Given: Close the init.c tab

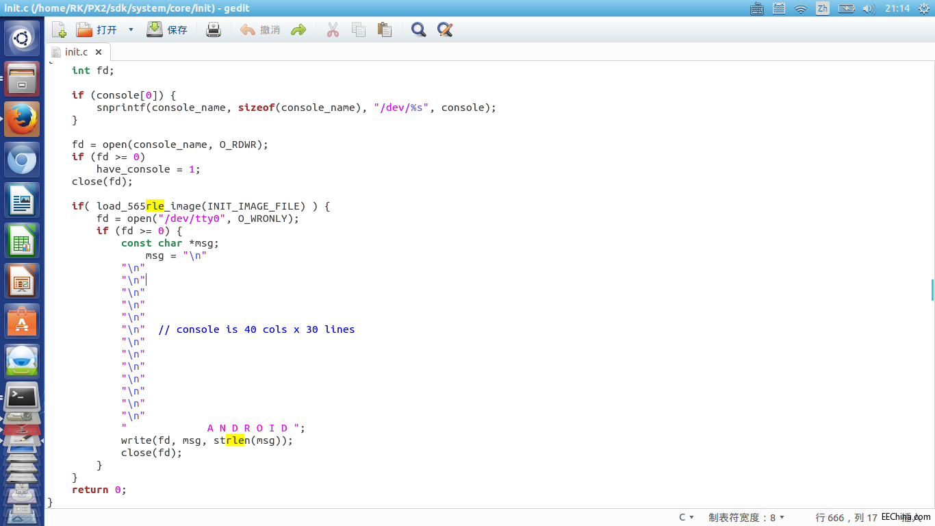Looking at the screenshot, I should coord(99,52).
